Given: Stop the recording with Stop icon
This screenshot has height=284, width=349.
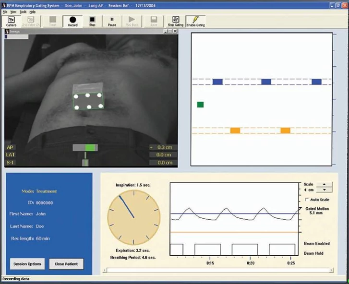Looking at the screenshot, I should (x=93, y=21).
